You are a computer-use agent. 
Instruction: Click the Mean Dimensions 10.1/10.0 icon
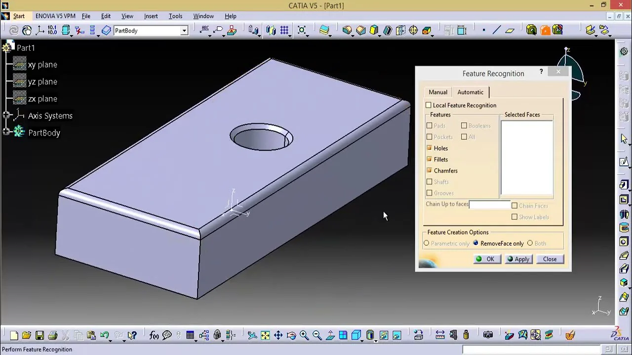tap(53, 31)
